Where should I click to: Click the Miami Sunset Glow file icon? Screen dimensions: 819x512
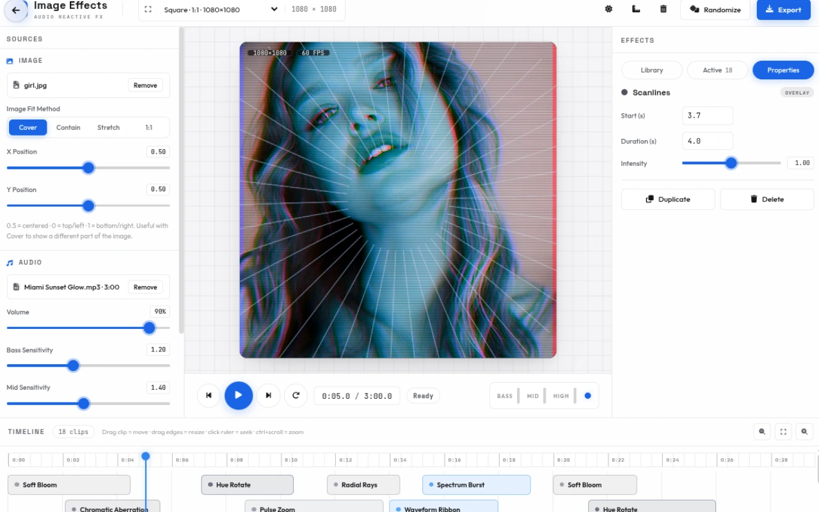click(17, 287)
